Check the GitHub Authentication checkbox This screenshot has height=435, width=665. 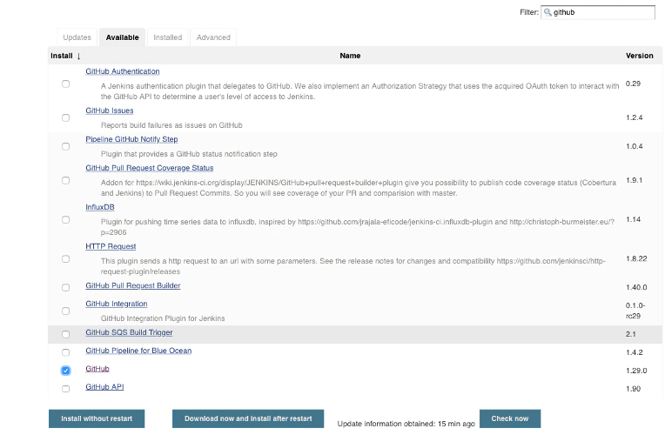click(x=66, y=84)
